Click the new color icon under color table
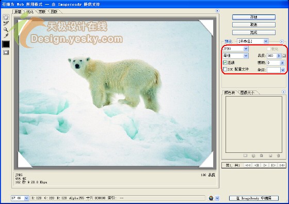The width and height of the screenshot is (289, 204). [x=270, y=155]
